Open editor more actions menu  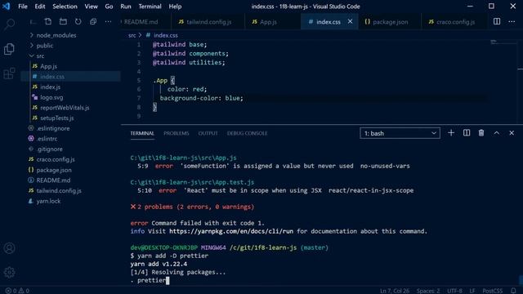512,22
